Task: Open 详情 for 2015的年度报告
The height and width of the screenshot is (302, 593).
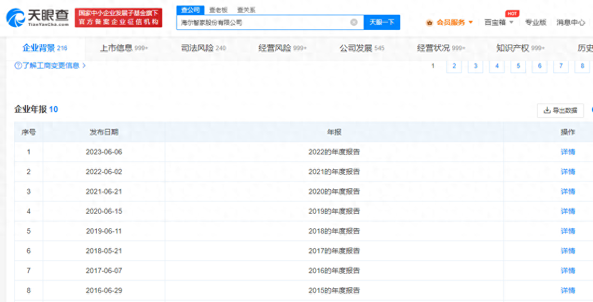Action: 568,291
